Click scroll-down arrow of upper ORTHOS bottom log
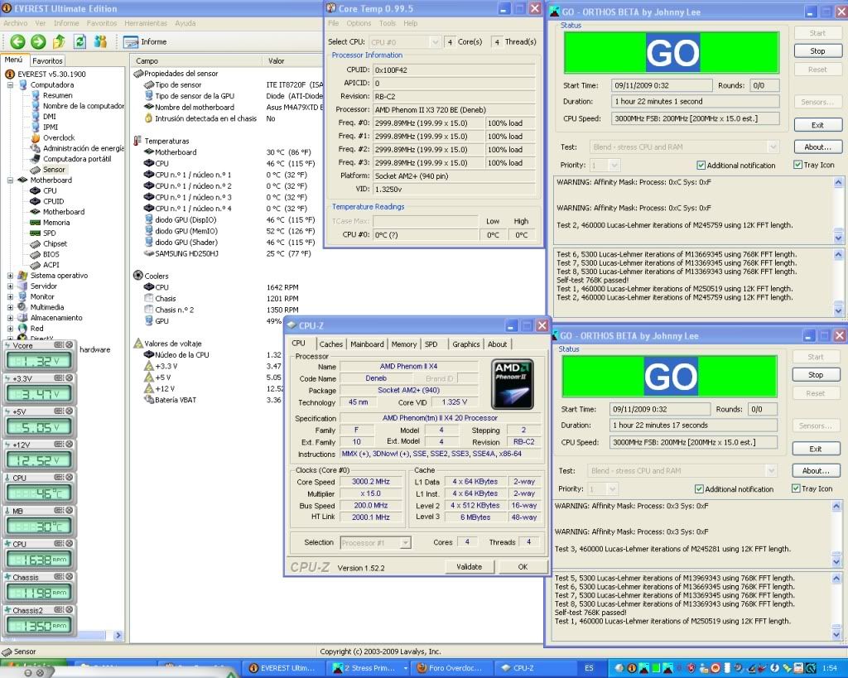The width and height of the screenshot is (848, 678). (838, 311)
